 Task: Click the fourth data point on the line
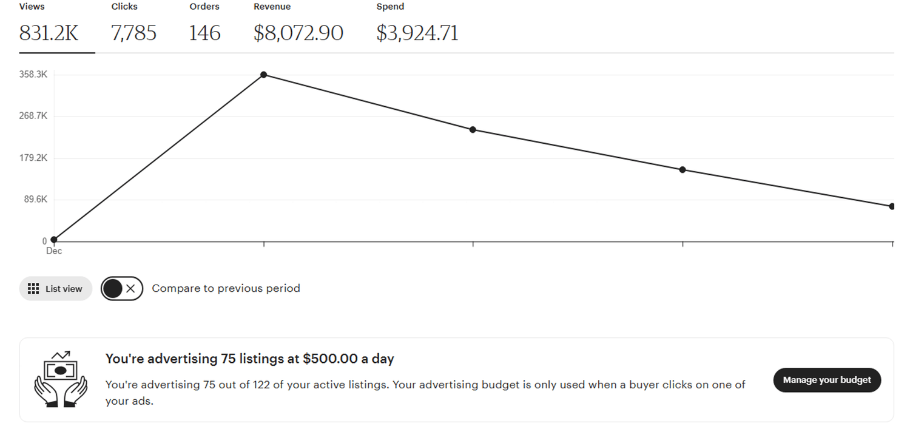682,170
